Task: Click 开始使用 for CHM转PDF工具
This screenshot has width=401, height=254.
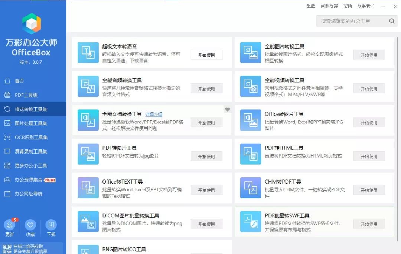Action: pyautogui.click(x=369, y=190)
